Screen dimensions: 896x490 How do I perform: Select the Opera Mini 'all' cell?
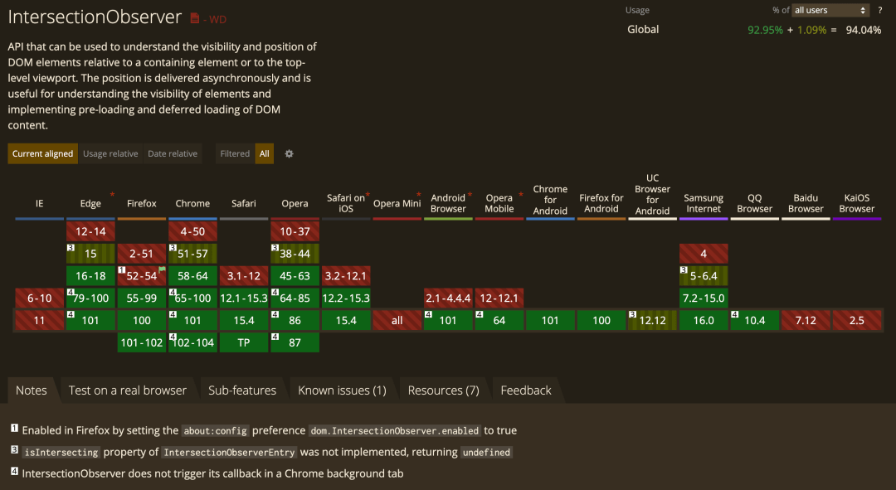[397, 320]
